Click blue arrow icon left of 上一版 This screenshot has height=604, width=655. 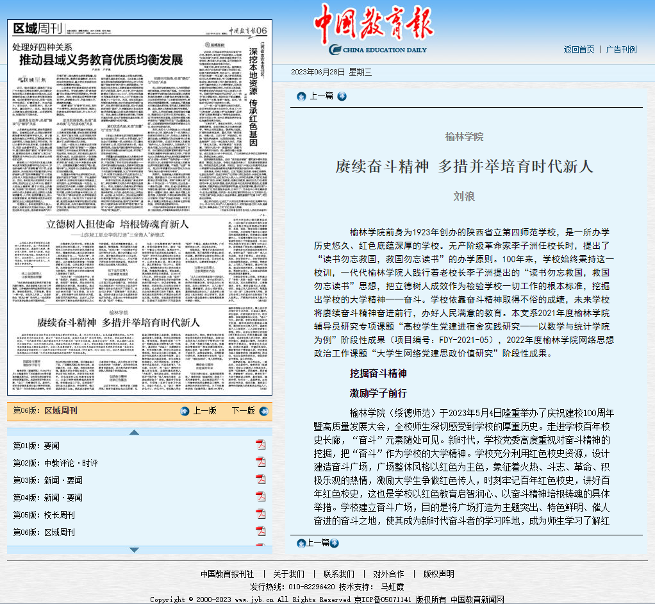coord(185,411)
